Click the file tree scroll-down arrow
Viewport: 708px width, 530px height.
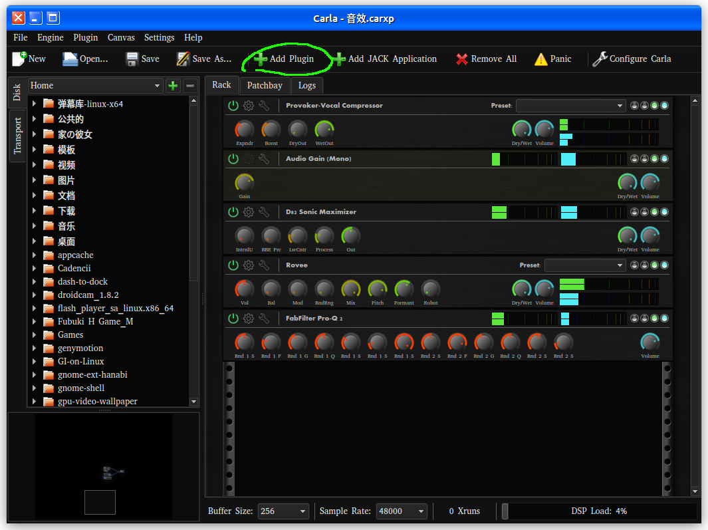(x=193, y=401)
